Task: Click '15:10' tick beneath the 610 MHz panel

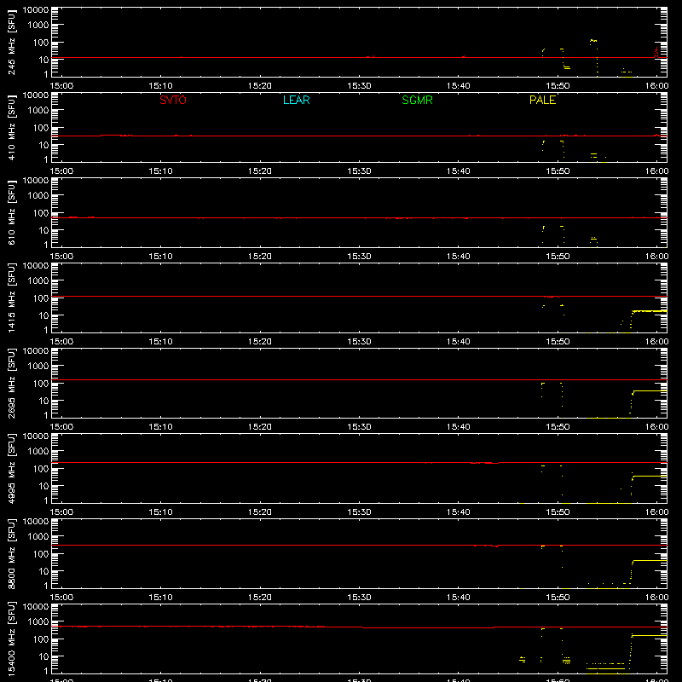Action: 160,257
